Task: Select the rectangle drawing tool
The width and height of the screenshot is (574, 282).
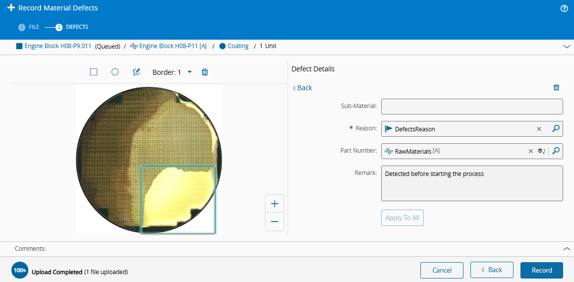Action: point(94,72)
